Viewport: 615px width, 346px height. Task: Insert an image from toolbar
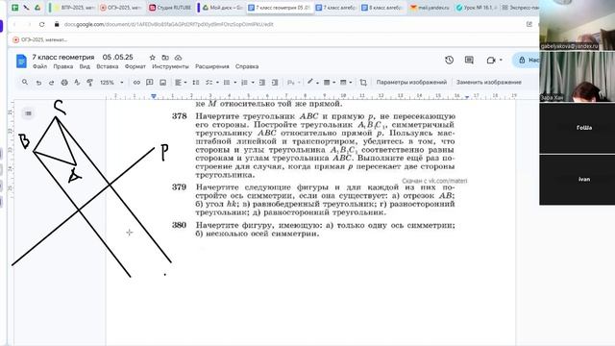point(162,83)
